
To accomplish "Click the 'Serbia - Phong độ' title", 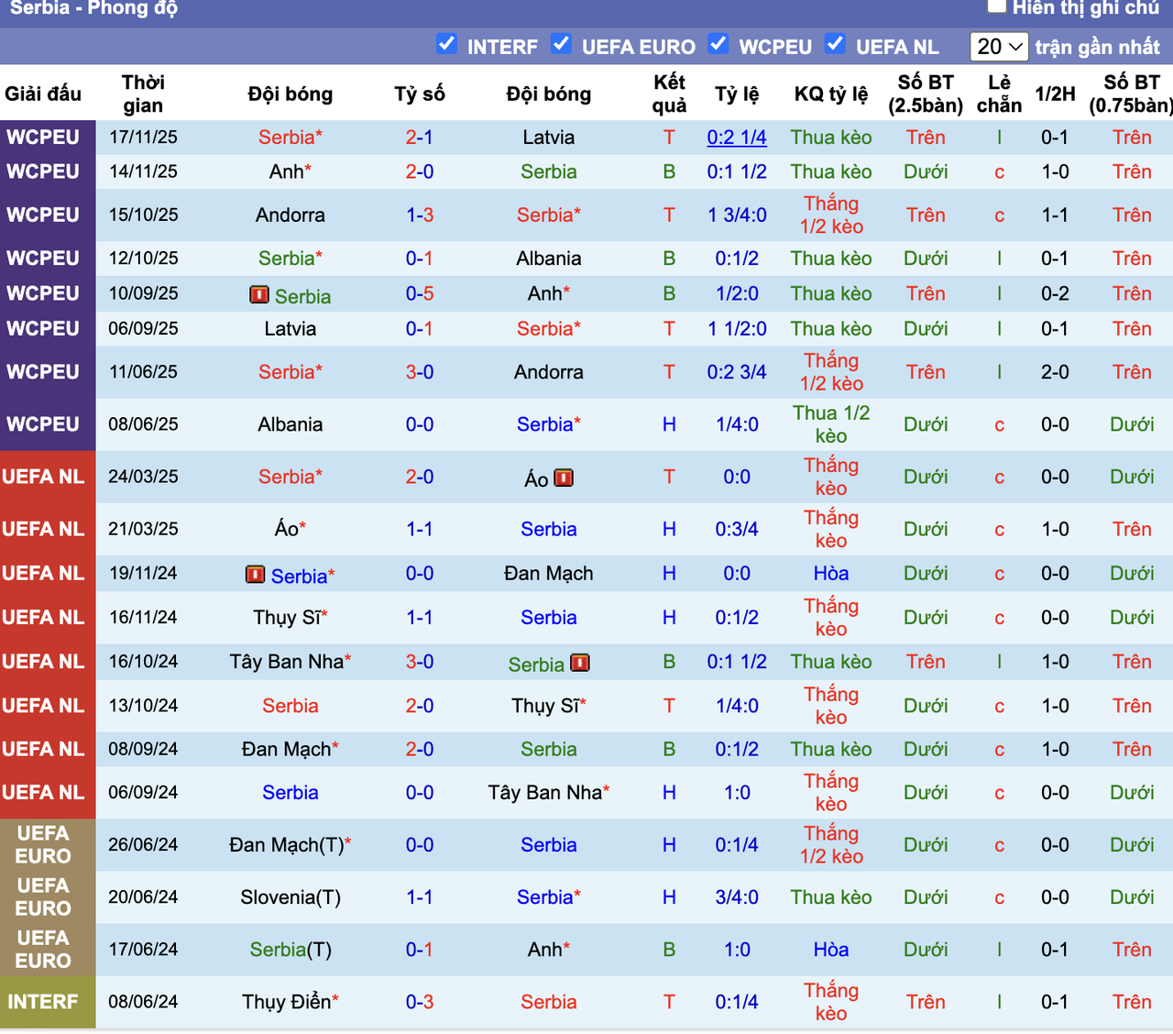I will tap(93, 8).
